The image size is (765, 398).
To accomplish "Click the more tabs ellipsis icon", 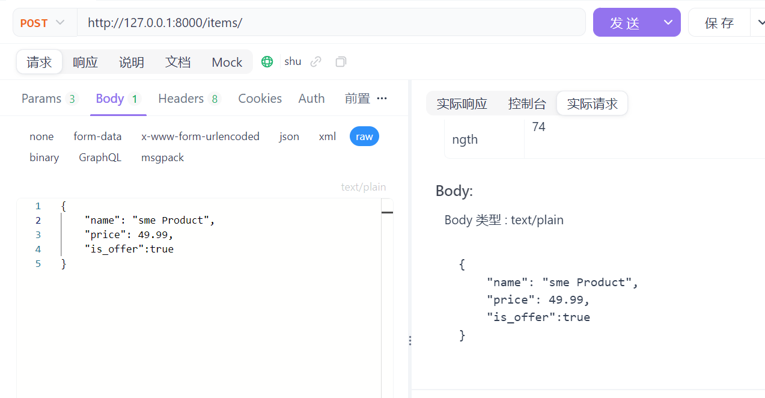I will (x=382, y=98).
